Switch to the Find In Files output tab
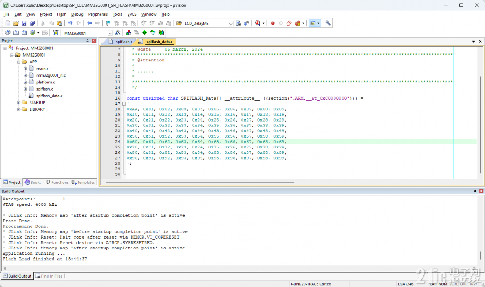The height and width of the screenshot is (287, 485). 49,276
